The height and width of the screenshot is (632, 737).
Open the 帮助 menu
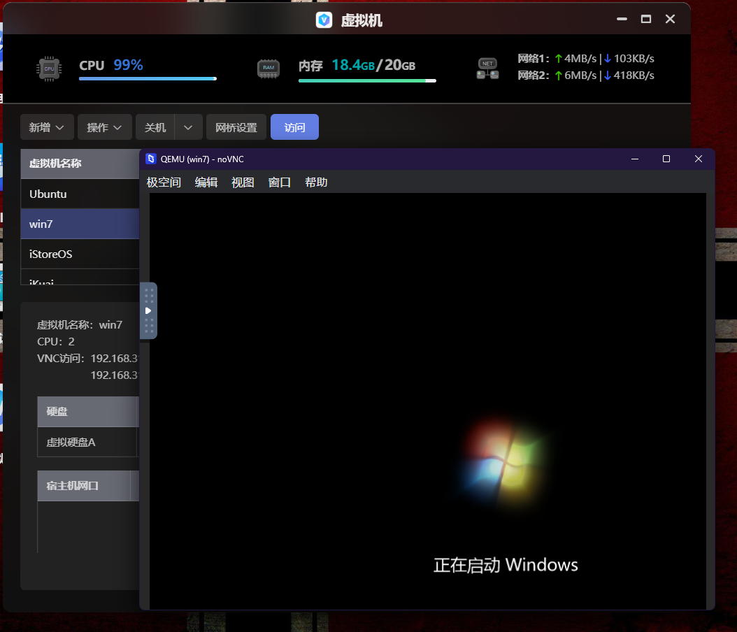click(x=316, y=182)
